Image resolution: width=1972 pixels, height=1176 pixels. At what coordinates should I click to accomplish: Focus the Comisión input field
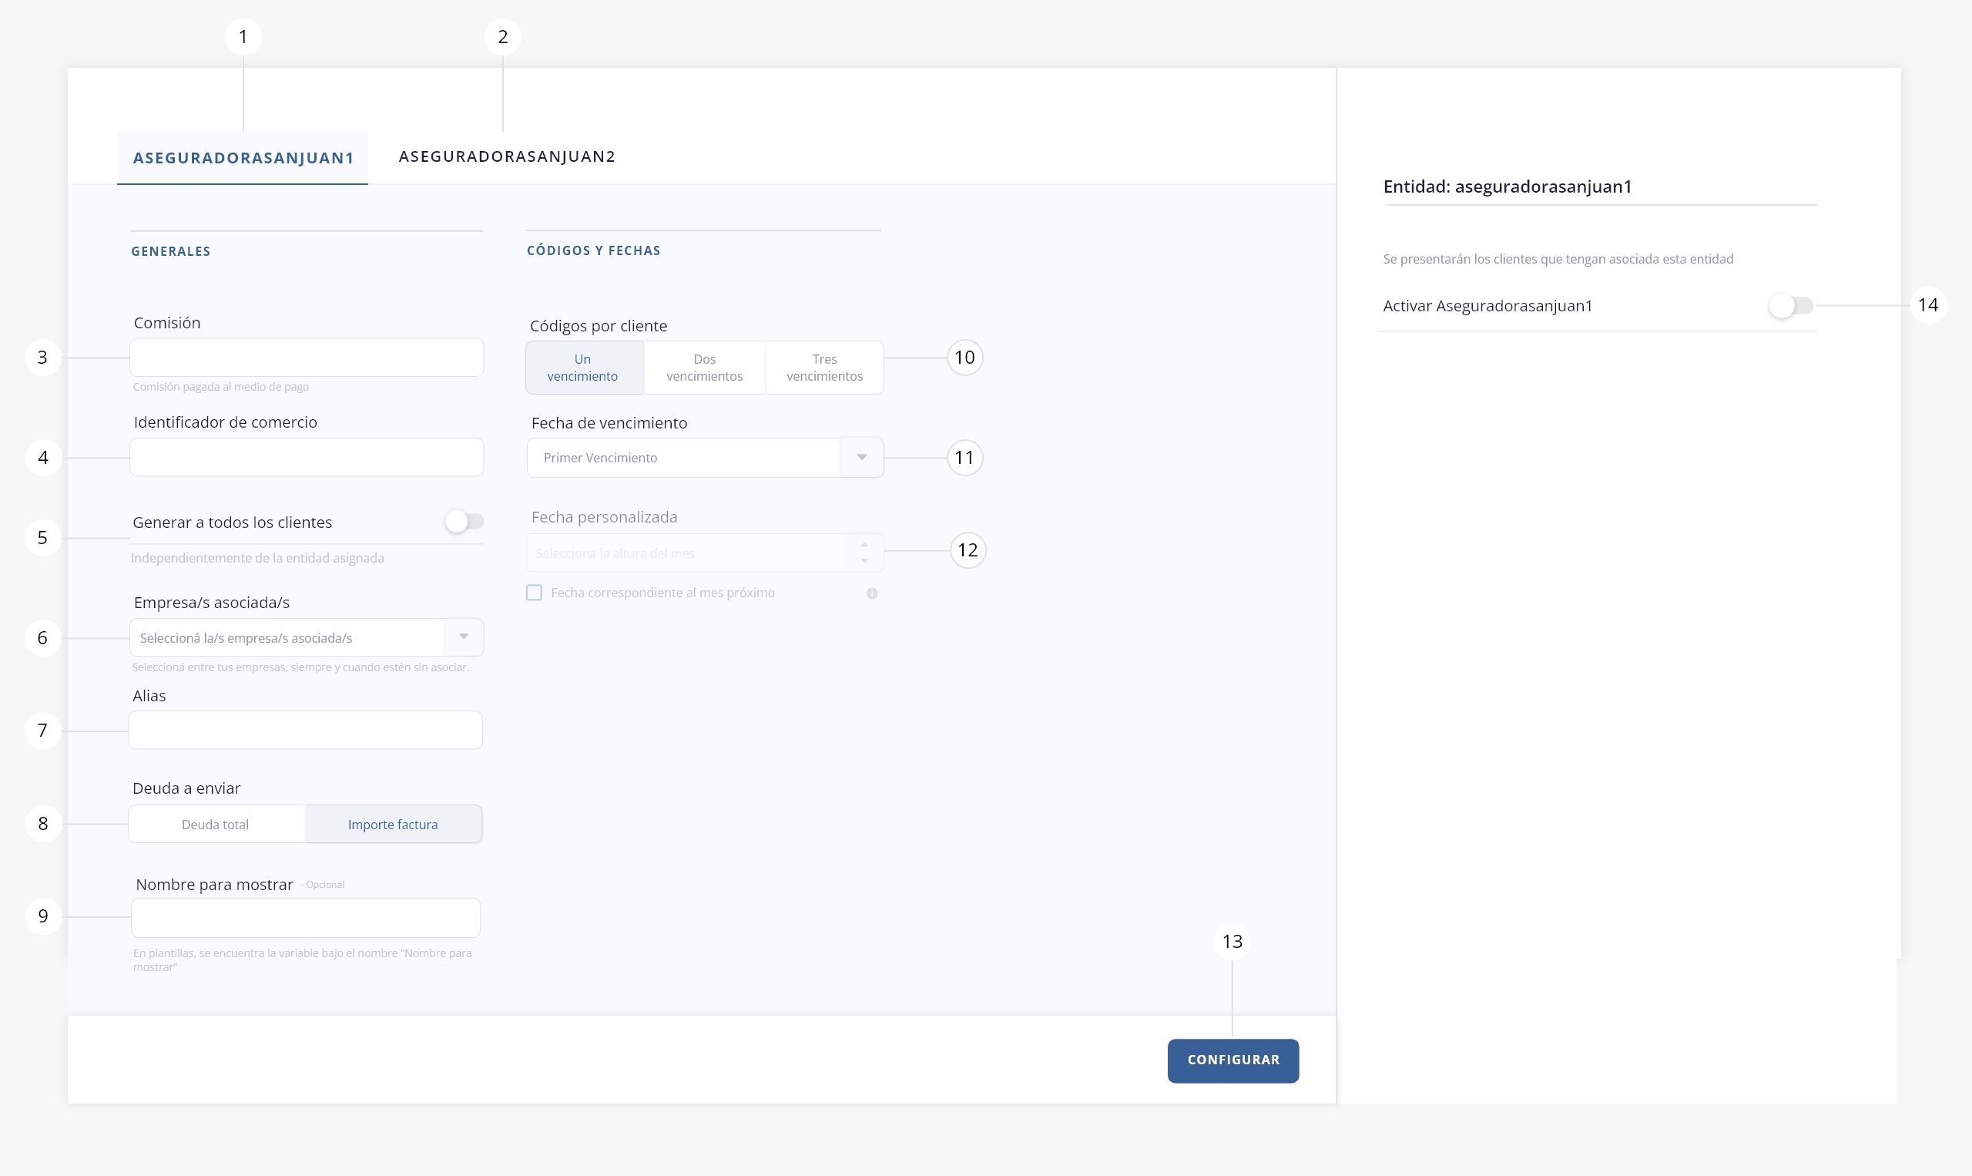point(307,358)
